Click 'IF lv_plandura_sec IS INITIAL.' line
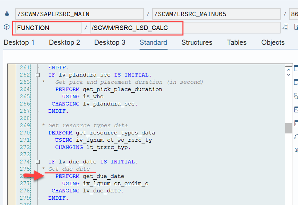Screen dimensions: 298x205 click(100, 75)
